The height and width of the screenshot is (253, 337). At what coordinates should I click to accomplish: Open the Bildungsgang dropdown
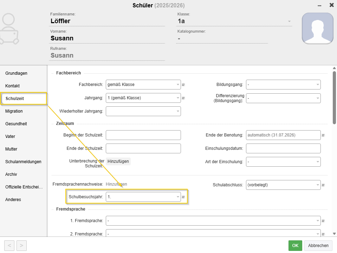[283, 85]
